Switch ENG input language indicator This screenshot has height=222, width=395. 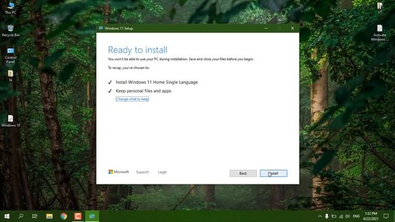pyautogui.click(x=356, y=216)
